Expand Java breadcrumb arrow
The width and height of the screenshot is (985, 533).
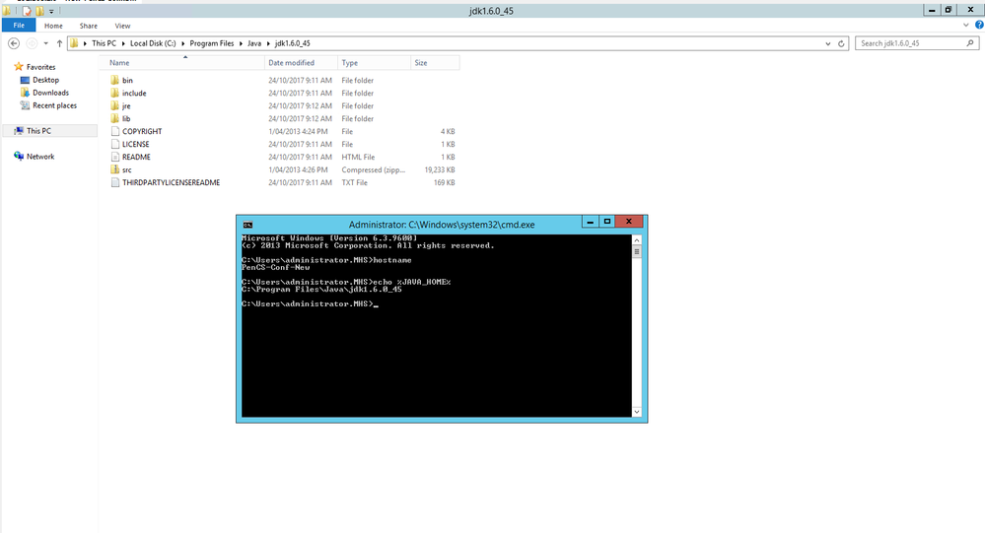point(268,43)
